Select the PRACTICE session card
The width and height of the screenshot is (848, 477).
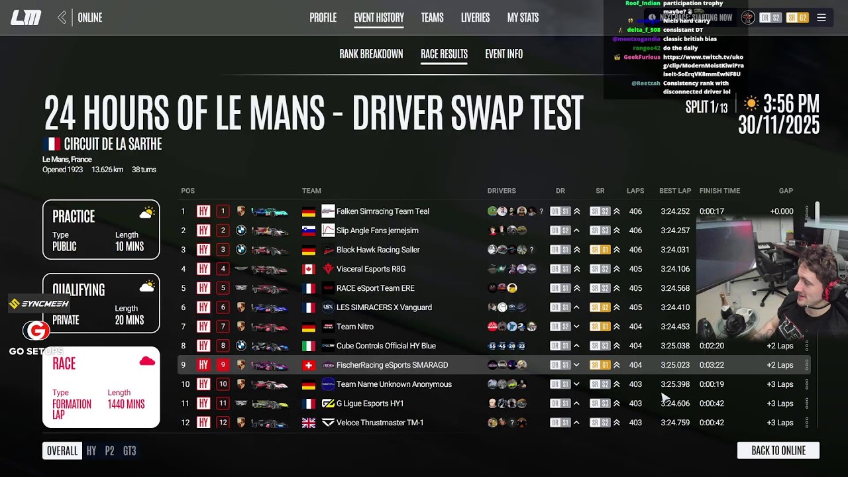(x=101, y=229)
